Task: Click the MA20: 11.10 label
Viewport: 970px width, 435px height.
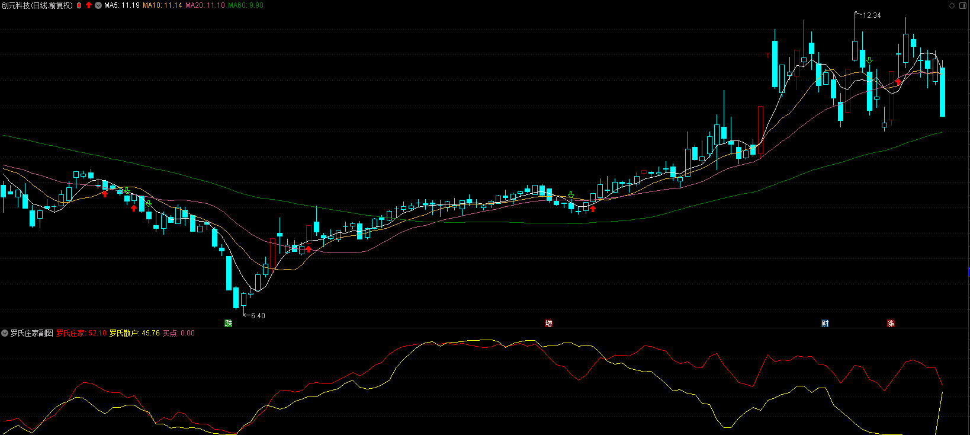Action: pyautogui.click(x=205, y=5)
